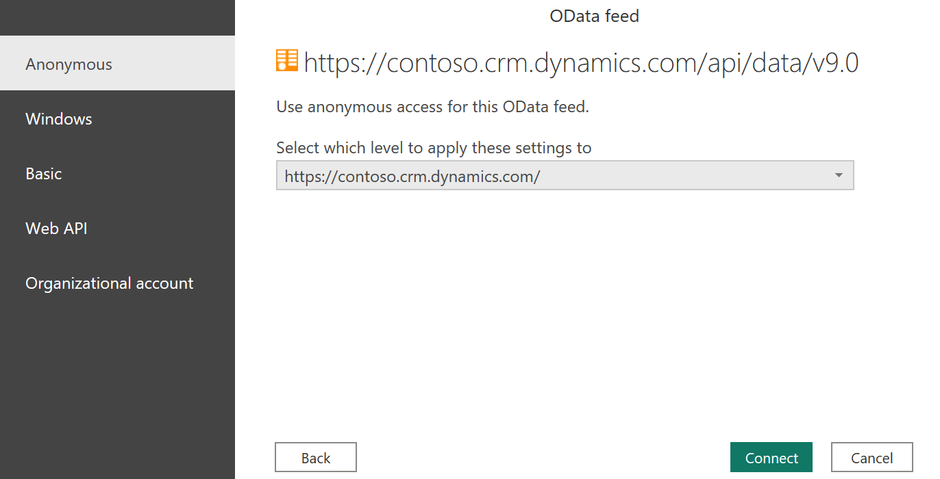Image resolution: width=940 pixels, height=479 pixels.
Task: Select the Anonymous authentication method
Action: point(69,63)
